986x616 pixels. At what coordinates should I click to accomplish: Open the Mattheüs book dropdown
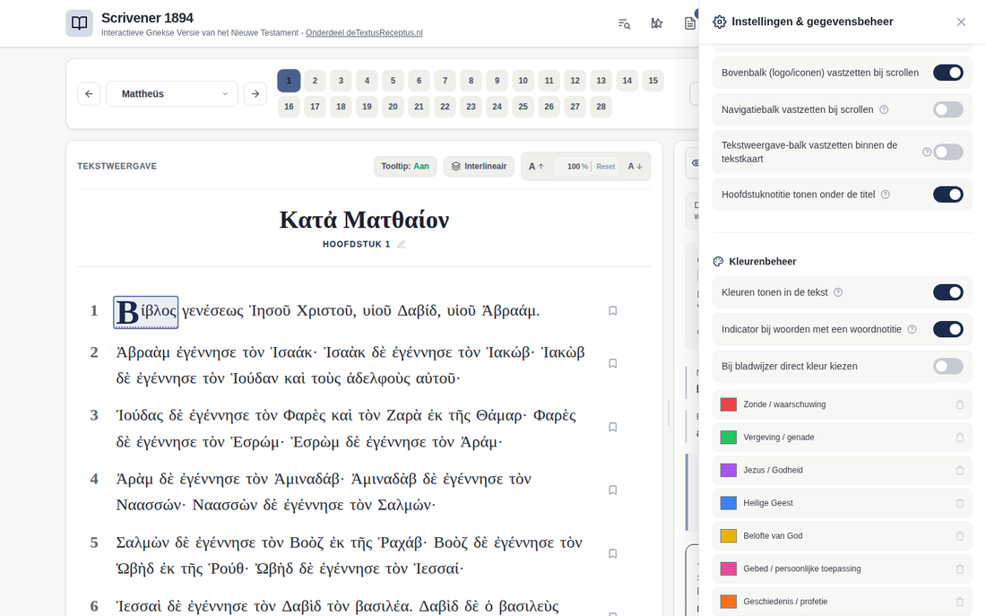172,94
